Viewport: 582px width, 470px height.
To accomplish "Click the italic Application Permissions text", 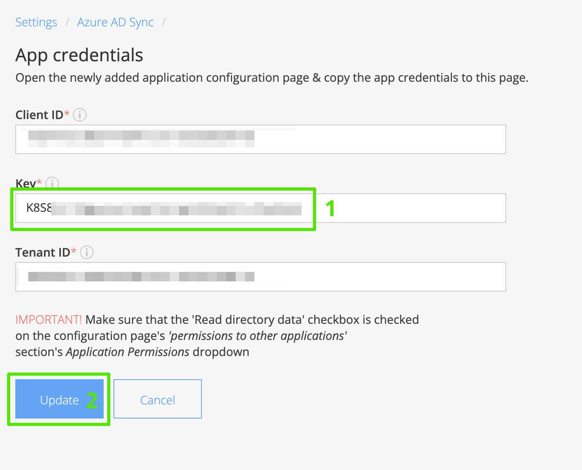I will pos(128,352).
